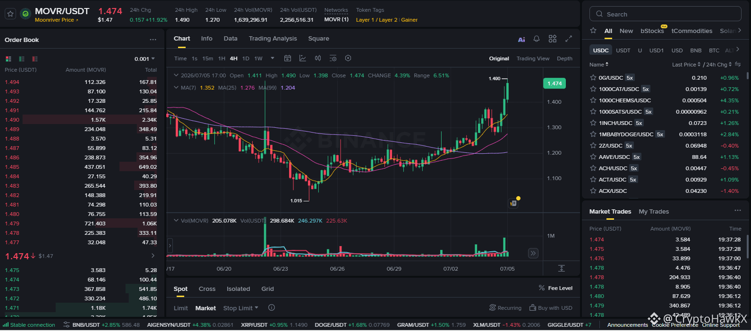Jump to latest candle double-arrow icon
The width and height of the screenshot is (751, 331).
[533, 253]
